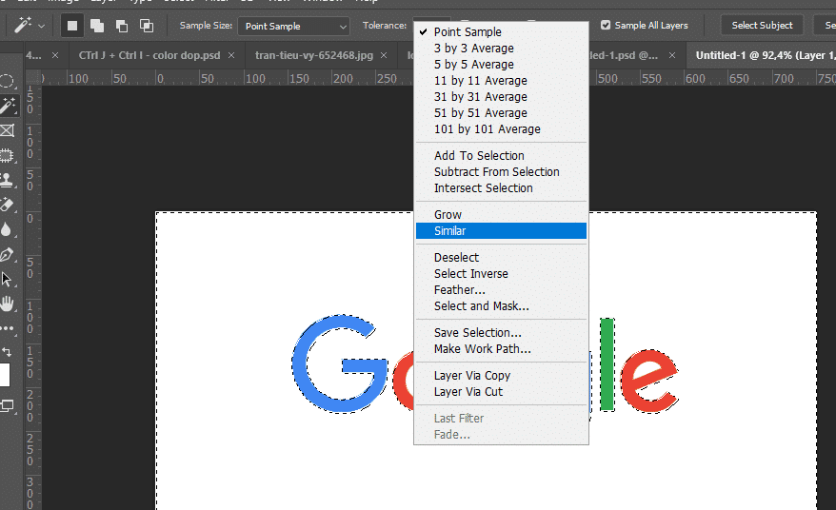Expand the Magic Wand tool preset picker
The height and width of the screenshot is (510, 836).
pos(40,26)
